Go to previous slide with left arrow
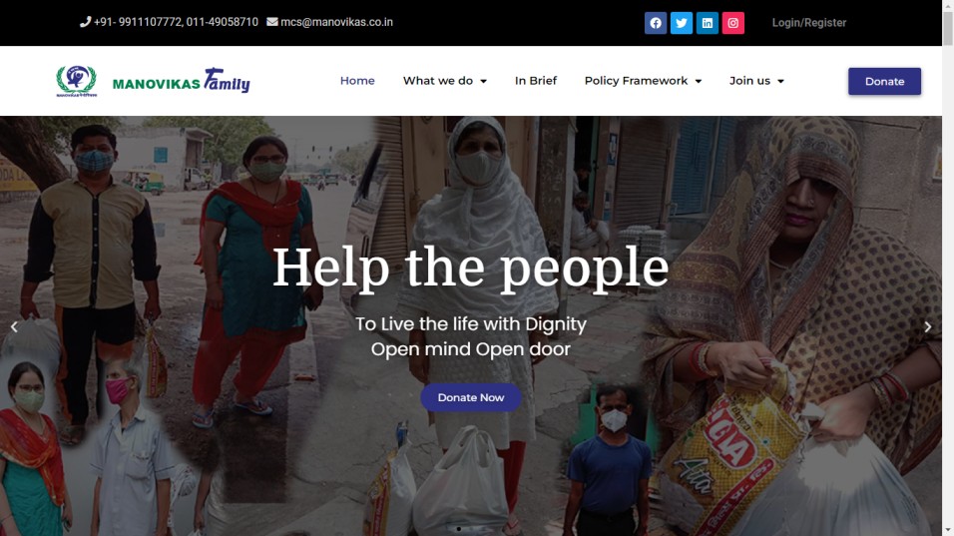The image size is (954, 536). [x=14, y=326]
